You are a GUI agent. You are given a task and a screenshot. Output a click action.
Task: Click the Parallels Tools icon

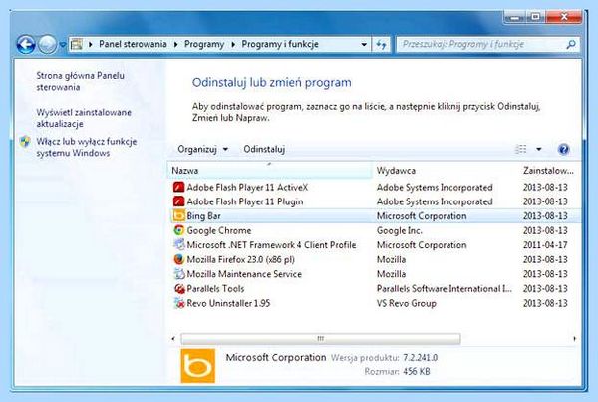(178, 288)
